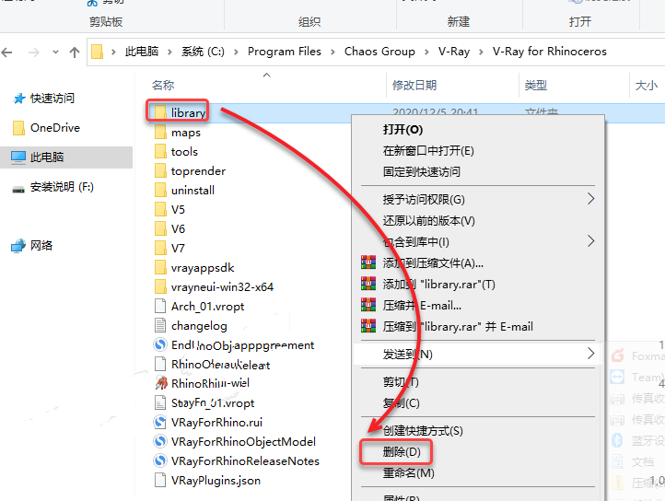
Task: Sort by 修改日期 column header
Action: (414, 86)
